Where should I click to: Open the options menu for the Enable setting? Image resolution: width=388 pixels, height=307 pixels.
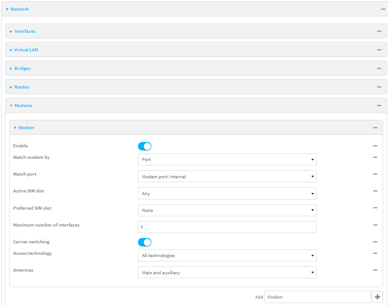click(375, 146)
